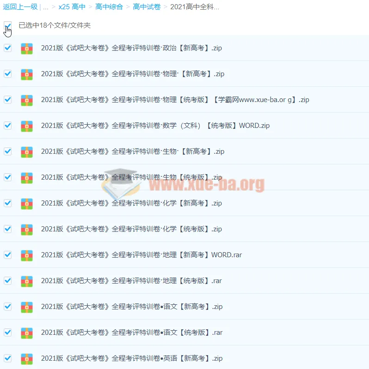
Task: Open the x25 高中 breadcrumb folder
Action: 72,7
